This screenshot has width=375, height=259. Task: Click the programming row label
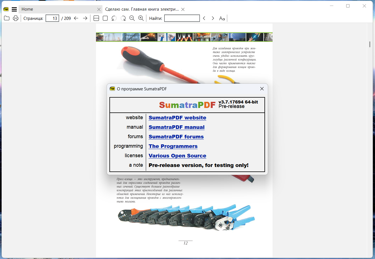[x=128, y=146]
